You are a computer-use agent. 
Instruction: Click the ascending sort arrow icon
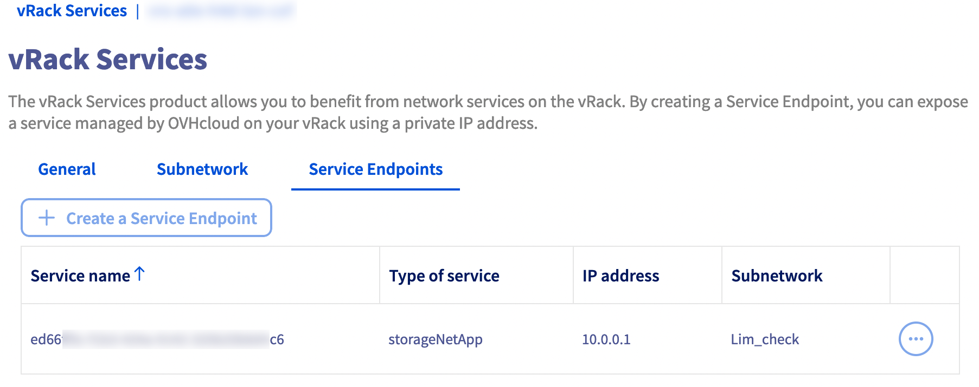coord(139,274)
